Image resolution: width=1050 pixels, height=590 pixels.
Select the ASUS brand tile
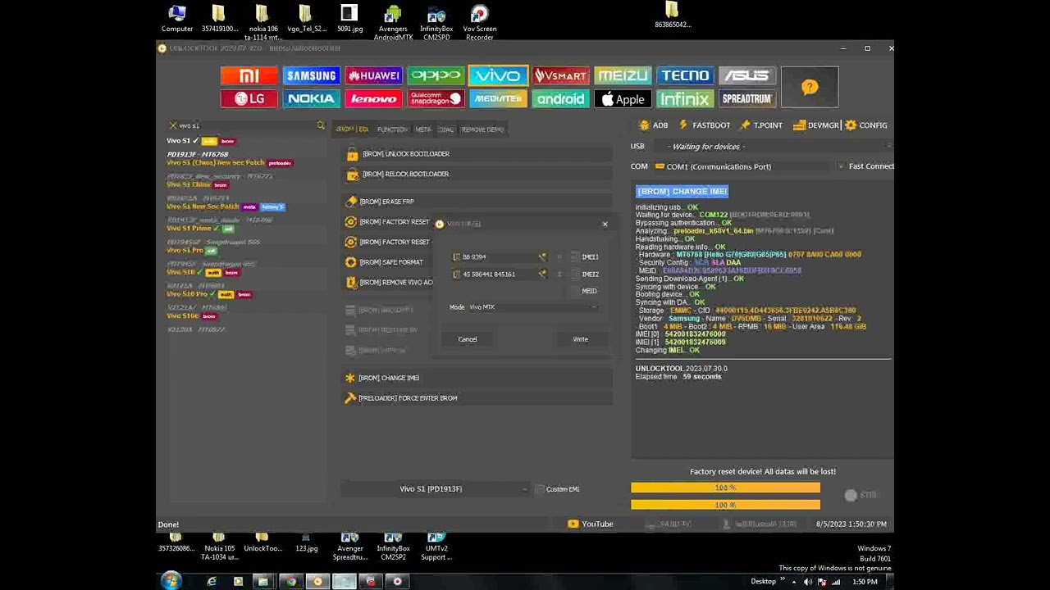tap(747, 75)
